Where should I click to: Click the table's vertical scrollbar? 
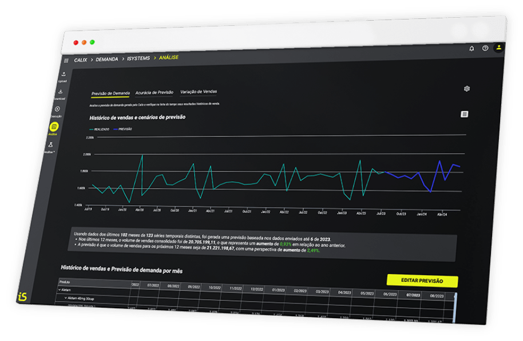tap(455, 308)
